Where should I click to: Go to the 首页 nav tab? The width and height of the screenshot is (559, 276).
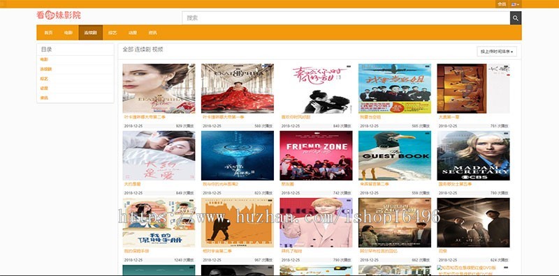(x=48, y=32)
